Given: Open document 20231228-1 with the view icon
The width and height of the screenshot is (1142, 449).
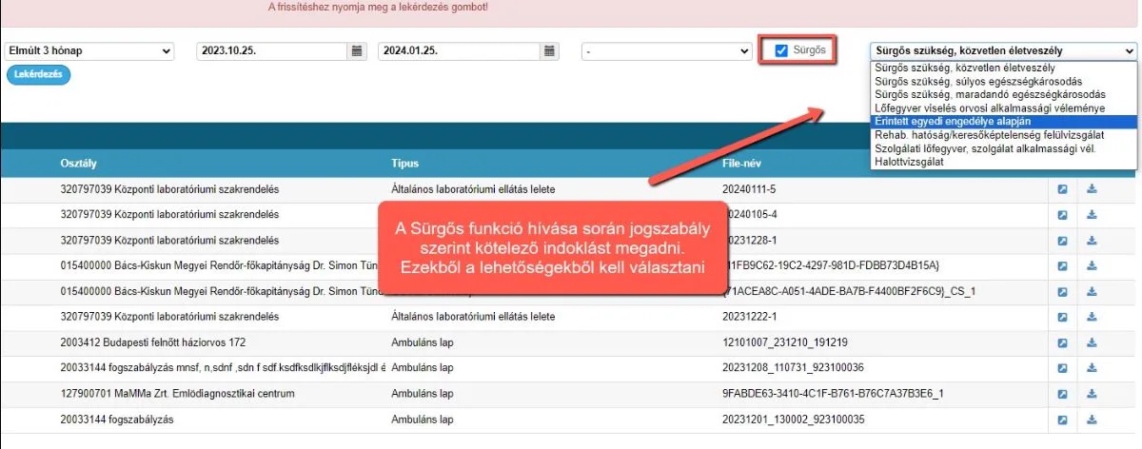Looking at the screenshot, I should coord(1063,241).
